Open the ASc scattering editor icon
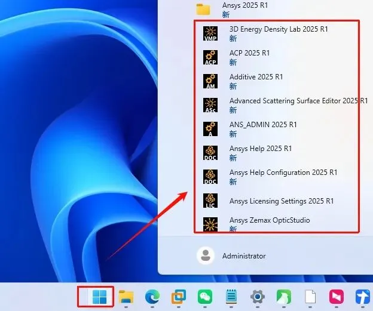373x311 pixels. pyautogui.click(x=210, y=105)
